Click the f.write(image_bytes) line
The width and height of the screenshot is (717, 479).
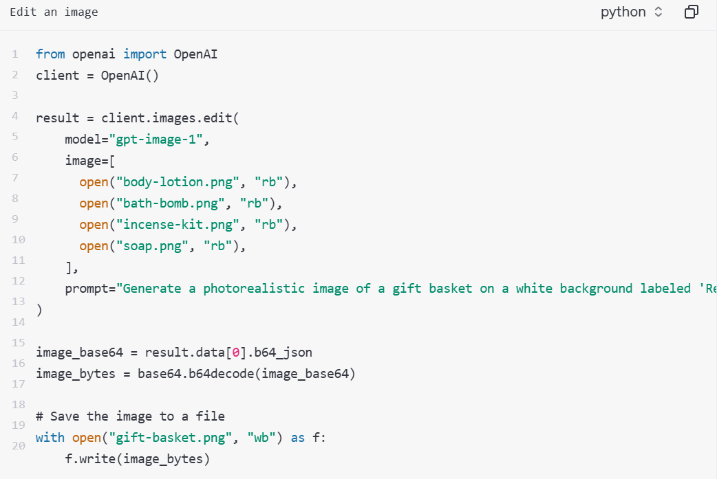[137, 459]
